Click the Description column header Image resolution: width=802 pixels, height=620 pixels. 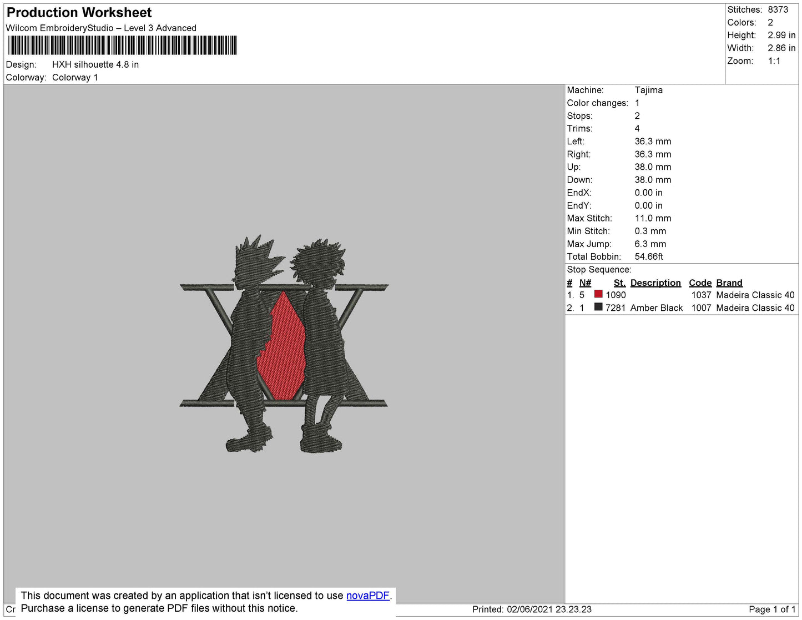(655, 283)
